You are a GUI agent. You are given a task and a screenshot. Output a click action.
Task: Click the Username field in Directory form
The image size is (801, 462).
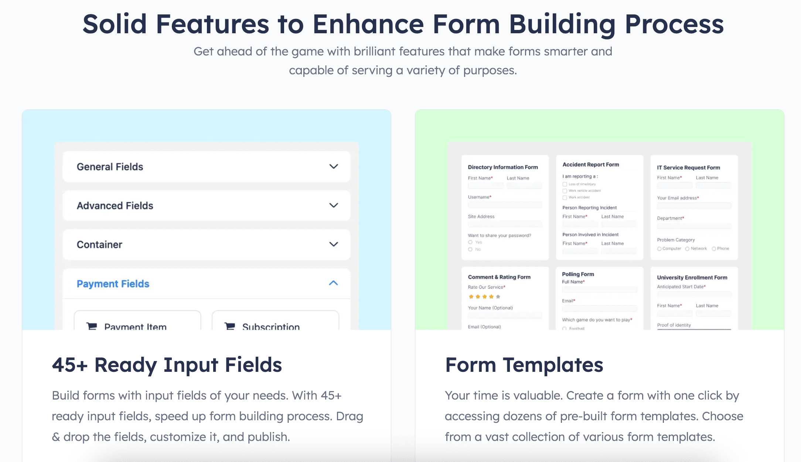click(x=505, y=205)
